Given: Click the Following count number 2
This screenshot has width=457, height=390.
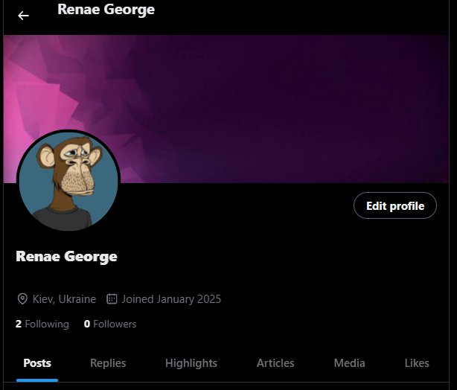Looking at the screenshot, I should coord(19,324).
